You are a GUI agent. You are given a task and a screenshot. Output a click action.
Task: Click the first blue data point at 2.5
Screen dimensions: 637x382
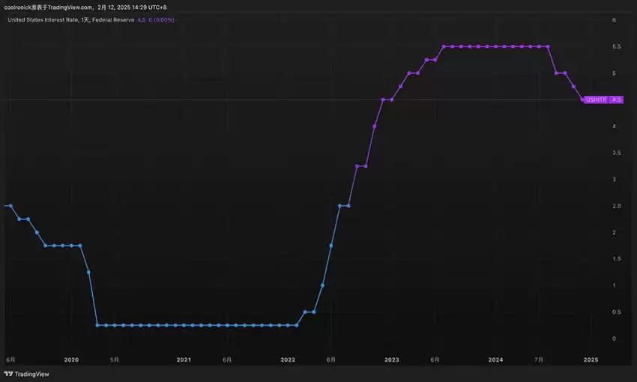pyautogui.click(x=10, y=206)
